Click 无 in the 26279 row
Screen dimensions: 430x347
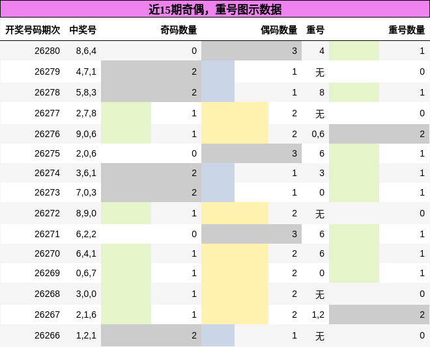(x=320, y=72)
